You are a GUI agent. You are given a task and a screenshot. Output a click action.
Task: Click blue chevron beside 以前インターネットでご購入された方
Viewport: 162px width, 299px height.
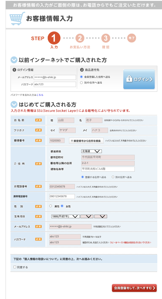14,60
